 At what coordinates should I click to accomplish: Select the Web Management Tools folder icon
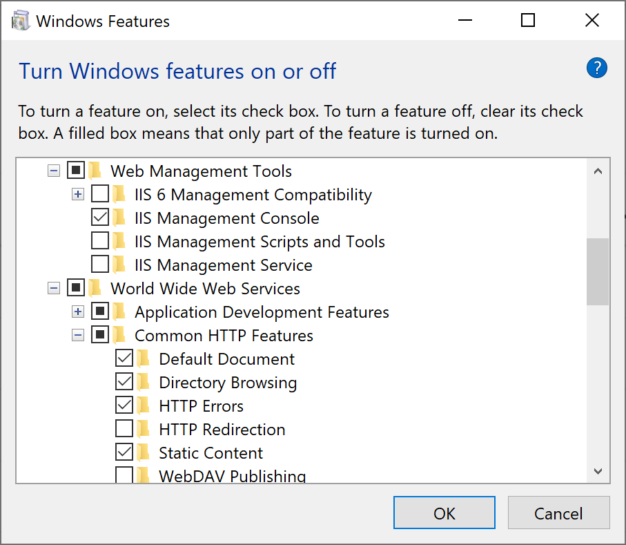click(x=95, y=171)
